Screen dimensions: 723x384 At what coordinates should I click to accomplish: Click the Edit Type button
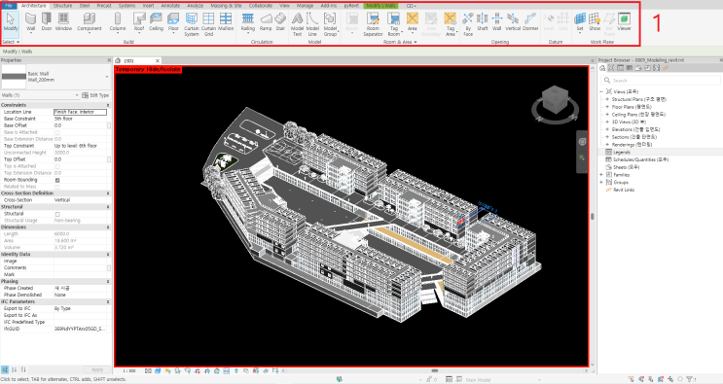coord(95,95)
